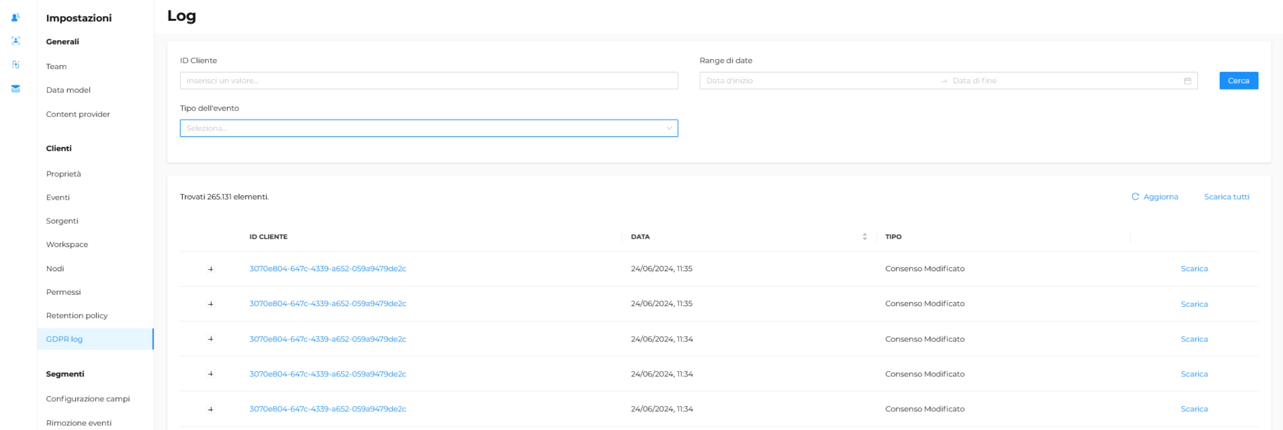Select GDPR log menu item

click(x=95, y=339)
